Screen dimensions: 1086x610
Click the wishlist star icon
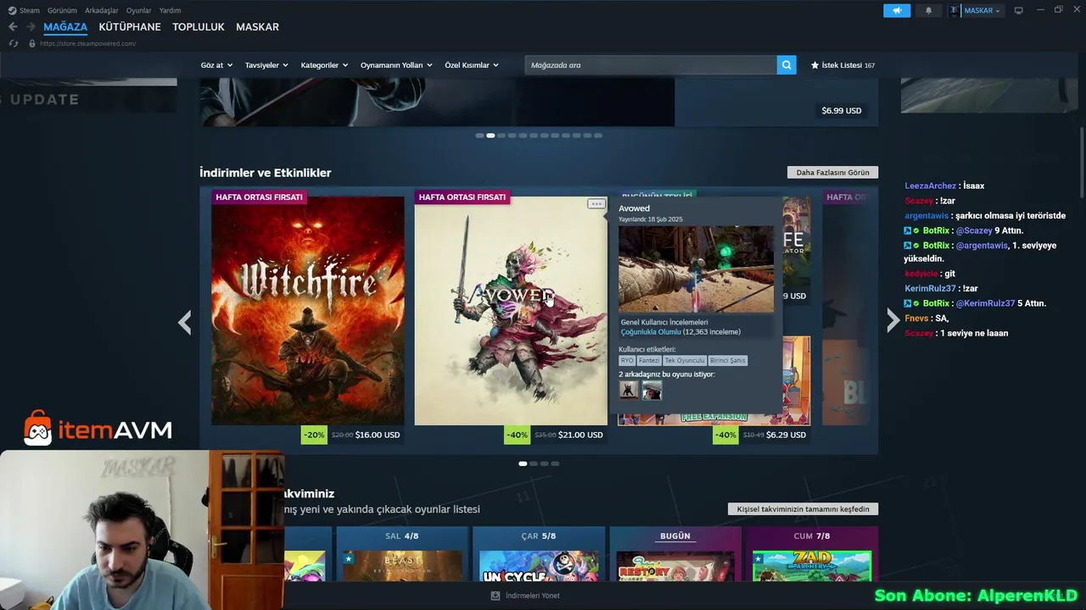coord(815,65)
